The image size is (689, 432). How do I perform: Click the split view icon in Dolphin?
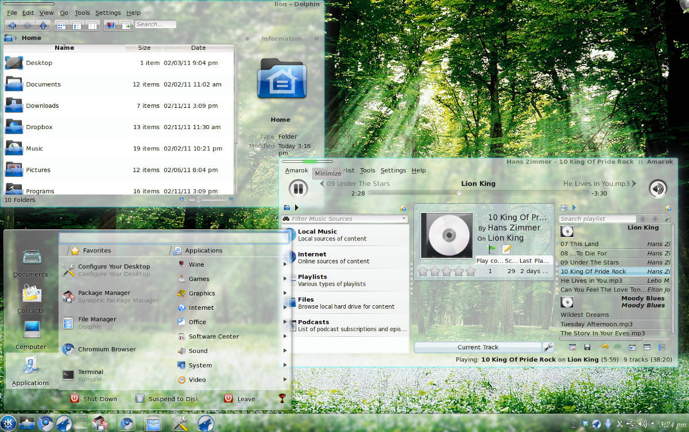click(126, 25)
